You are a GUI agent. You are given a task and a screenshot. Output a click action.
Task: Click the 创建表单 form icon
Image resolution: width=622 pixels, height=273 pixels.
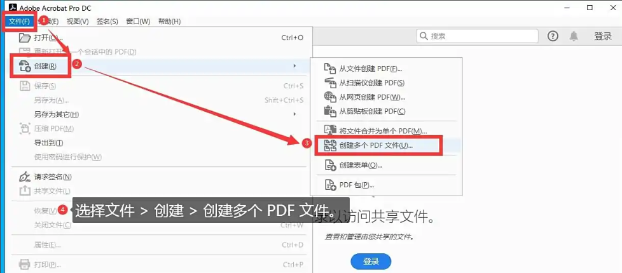pyautogui.click(x=330, y=165)
